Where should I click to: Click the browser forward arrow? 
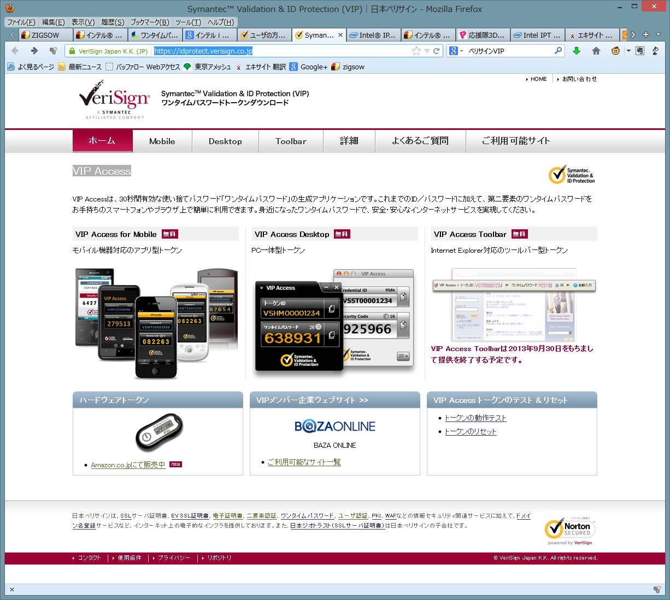coord(34,51)
